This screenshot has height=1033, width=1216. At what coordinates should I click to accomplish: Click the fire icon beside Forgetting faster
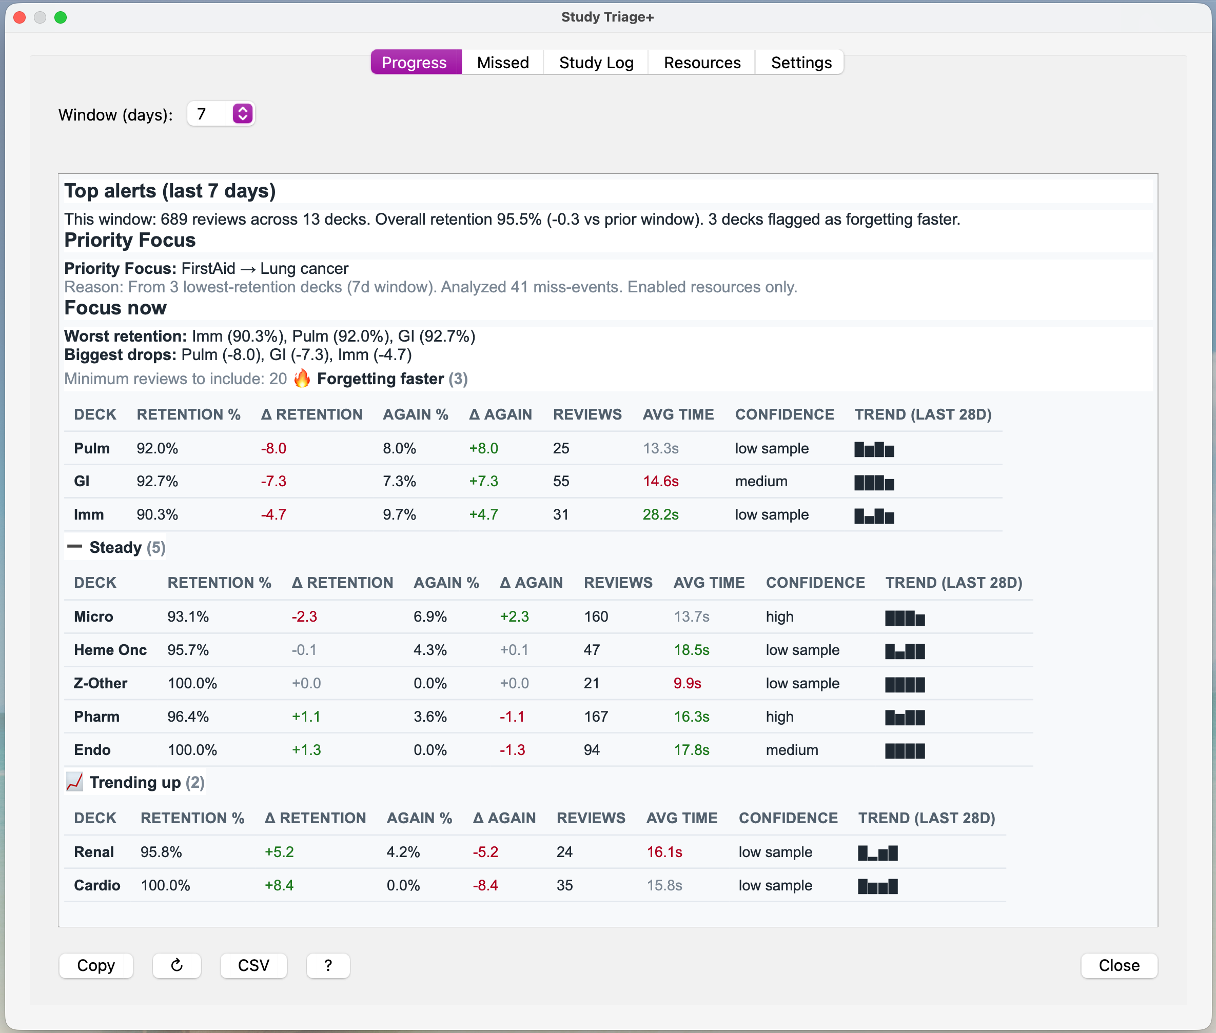[302, 379]
